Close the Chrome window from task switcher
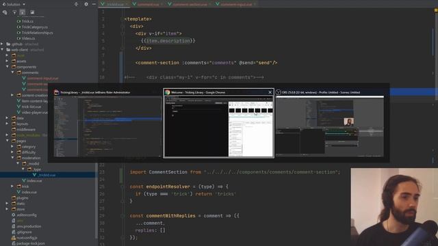This screenshot has width=438, height=246. coord(270,92)
